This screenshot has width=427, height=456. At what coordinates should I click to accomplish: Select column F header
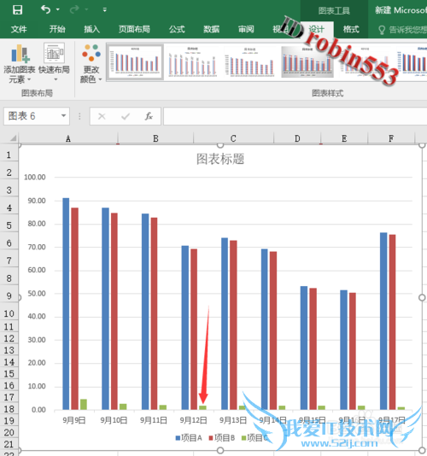391,138
